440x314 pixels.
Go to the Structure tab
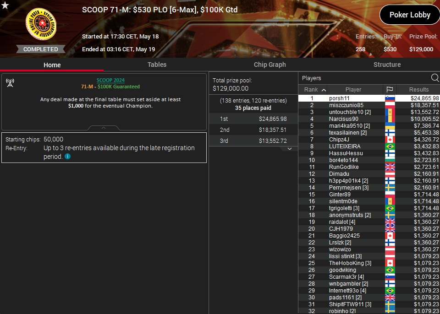[x=387, y=65]
